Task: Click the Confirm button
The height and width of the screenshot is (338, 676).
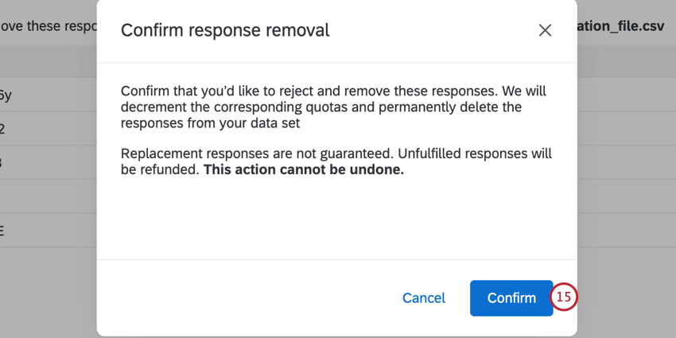Action: [x=511, y=298]
